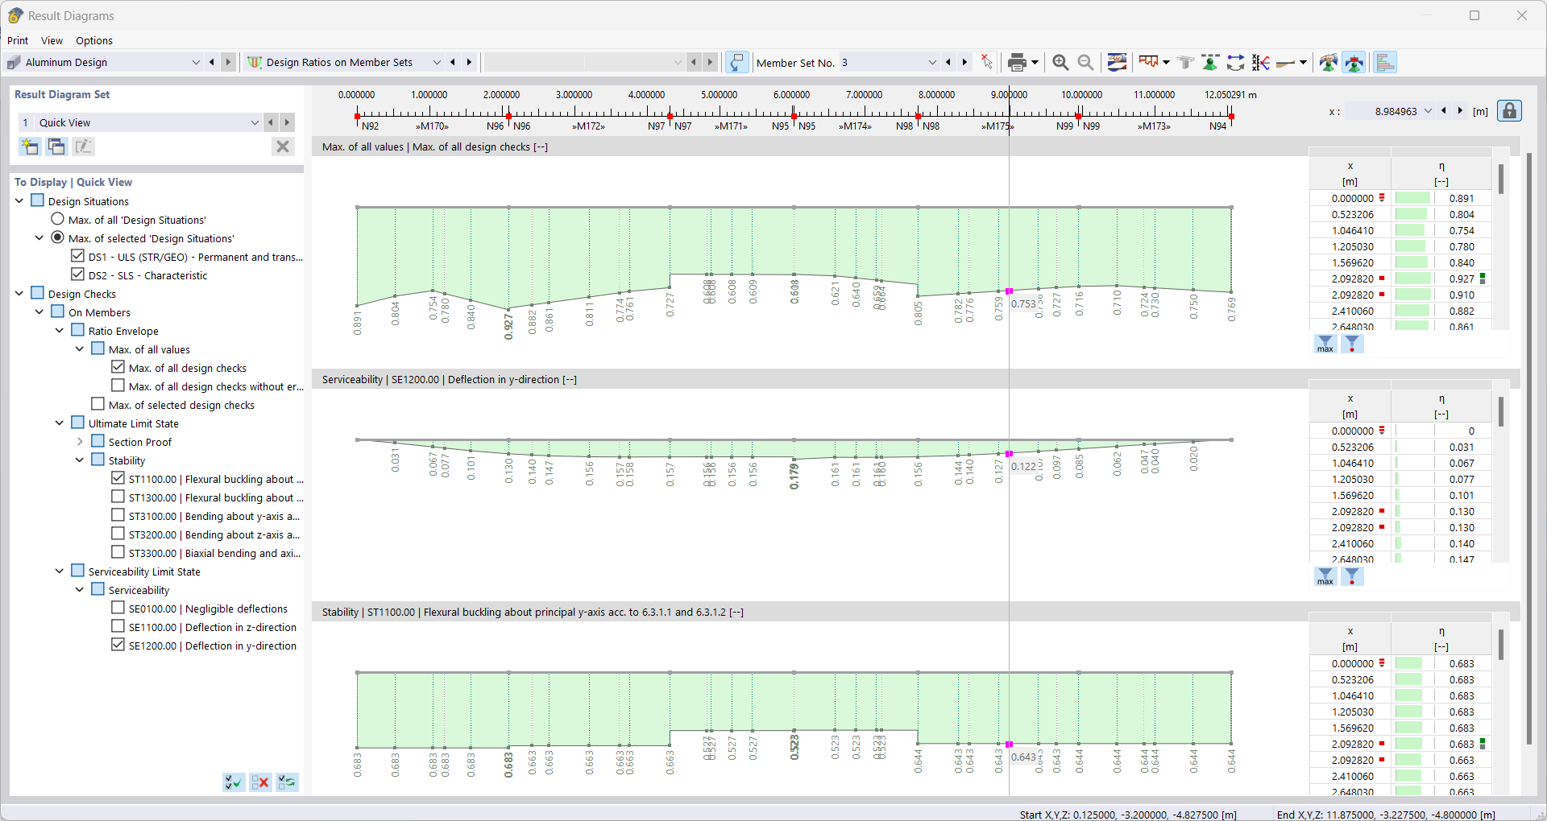Uncheck SE1200.00 Deflection in y-direction checkbox
Image resolution: width=1547 pixels, height=821 pixels.
(x=118, y=645)
